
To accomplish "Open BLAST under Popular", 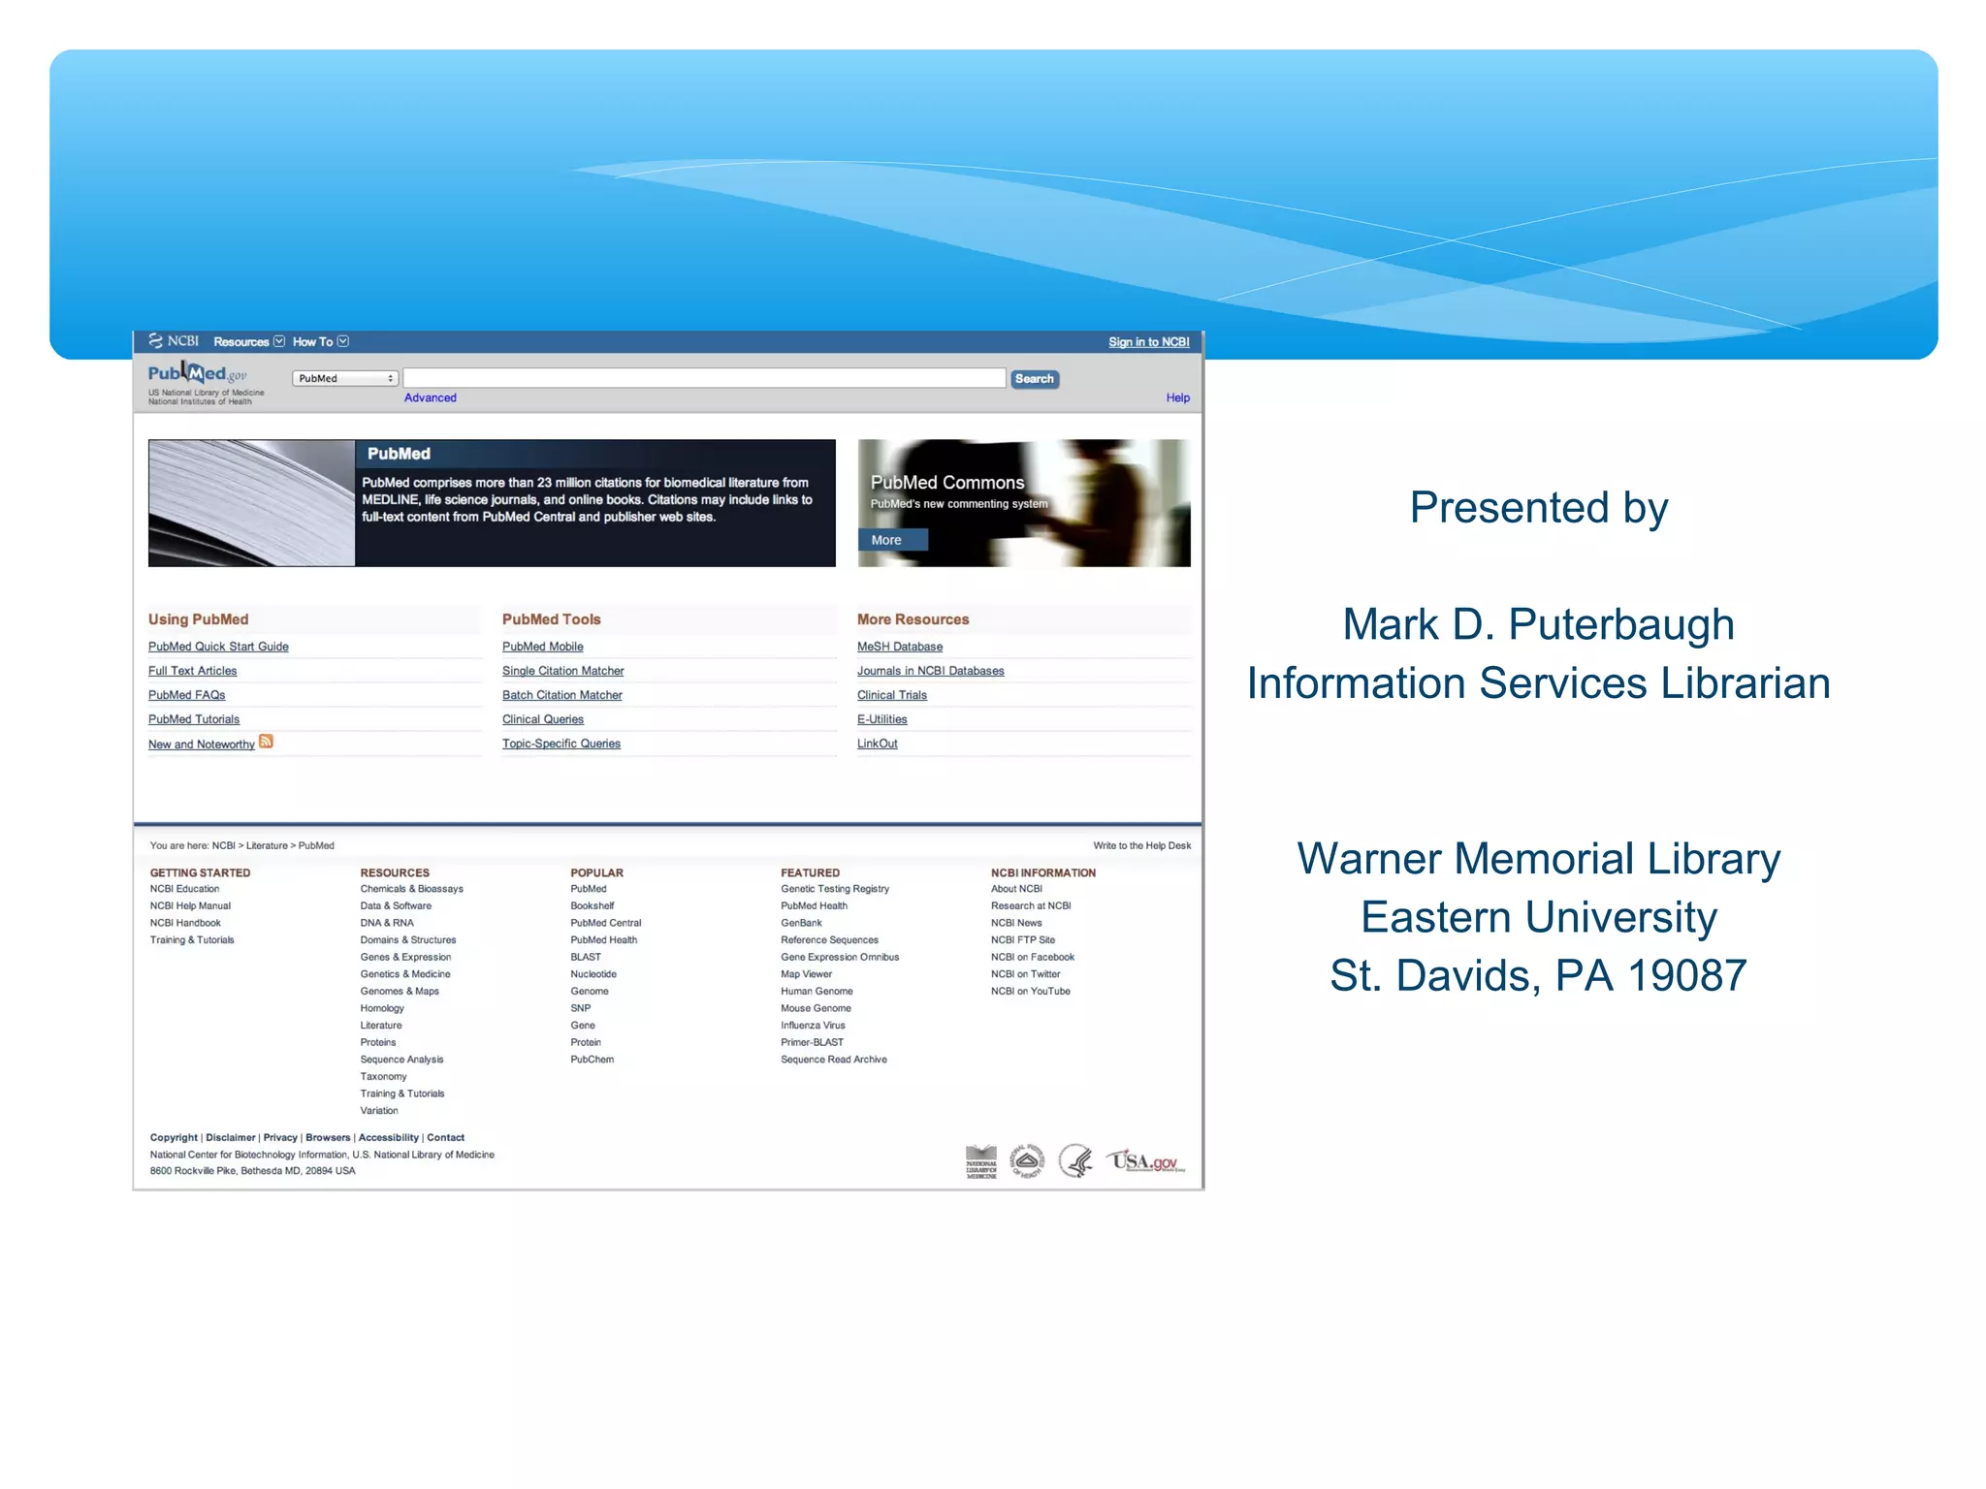I will pos(586,957).
